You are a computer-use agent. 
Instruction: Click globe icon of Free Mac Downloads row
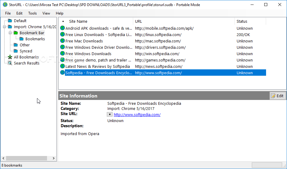click(62, 41)
